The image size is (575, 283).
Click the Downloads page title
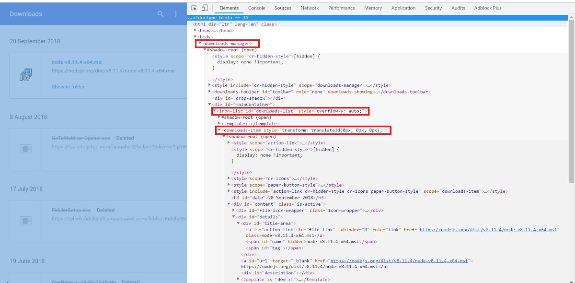click(x=26, y=14)
